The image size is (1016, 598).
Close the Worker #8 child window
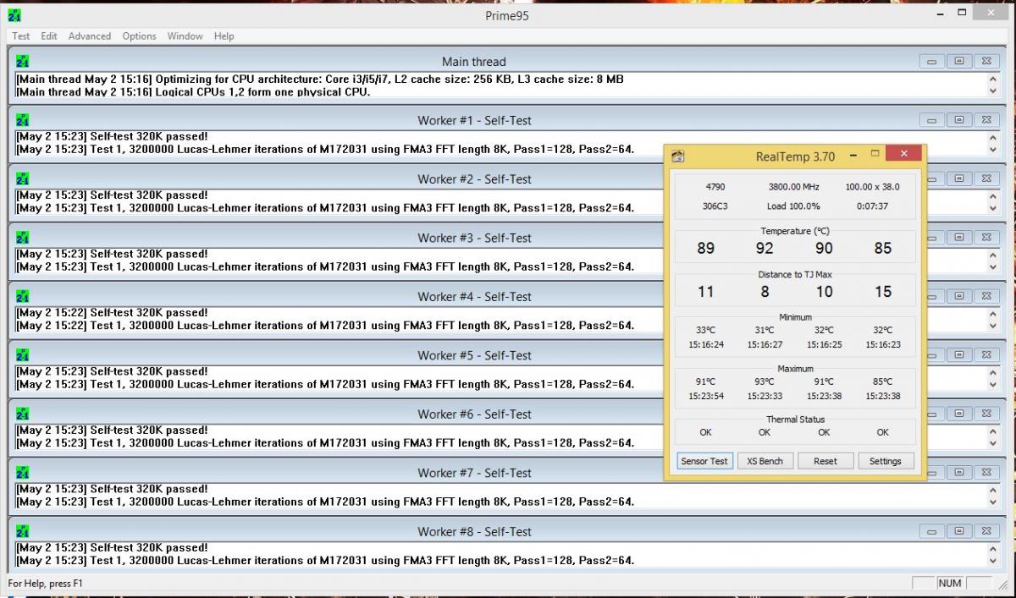point(986,532)
